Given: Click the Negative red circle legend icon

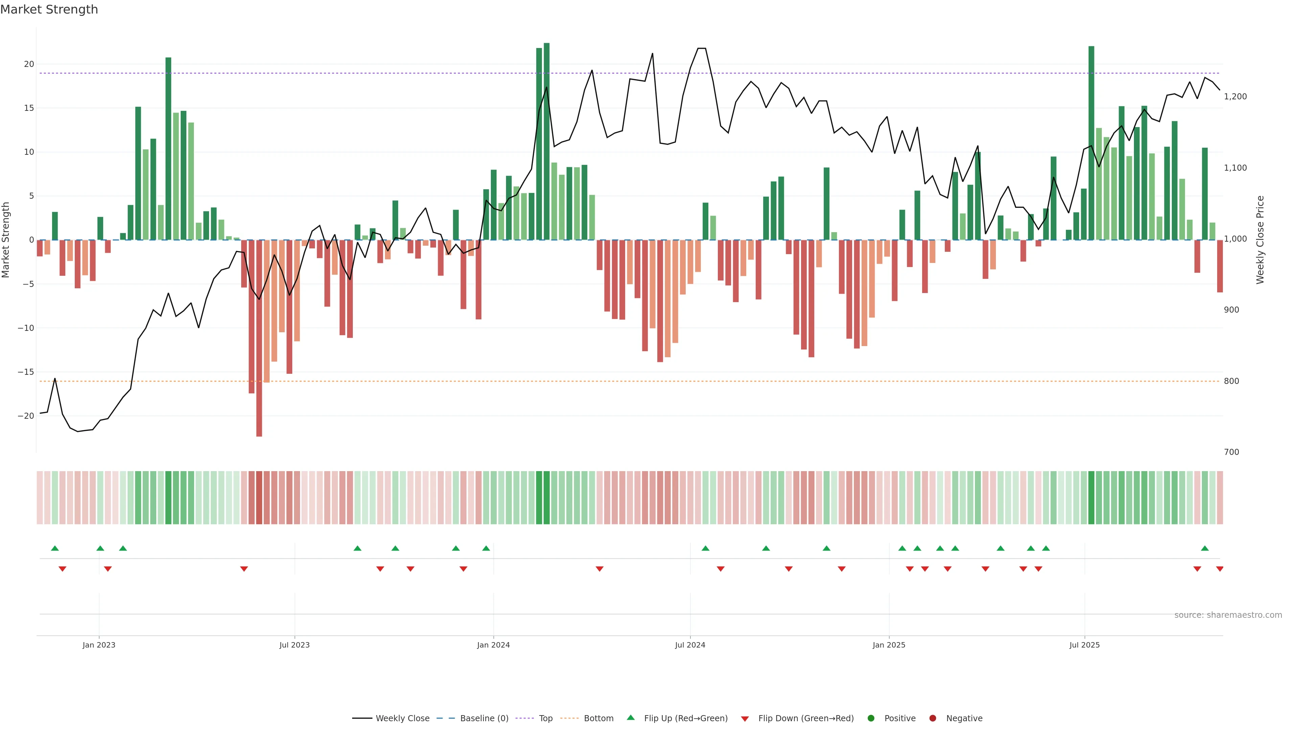Looking at the screenshot, I should click(x=932, y=719).
